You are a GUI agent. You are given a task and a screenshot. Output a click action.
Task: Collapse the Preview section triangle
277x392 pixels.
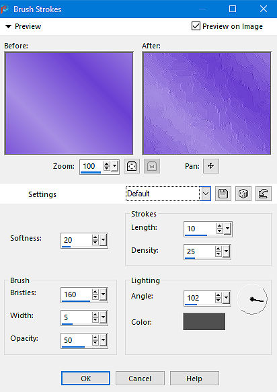[x=9, y=26]
